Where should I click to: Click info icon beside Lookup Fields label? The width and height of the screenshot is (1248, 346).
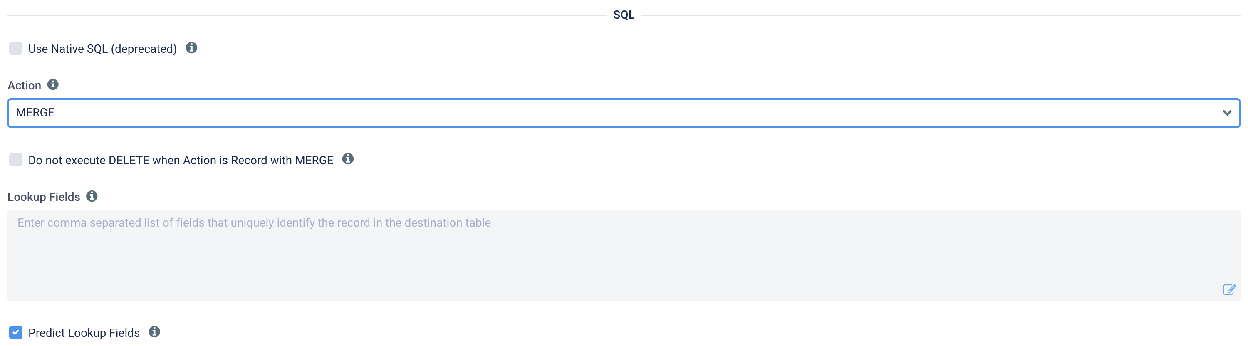pos(92,196)
